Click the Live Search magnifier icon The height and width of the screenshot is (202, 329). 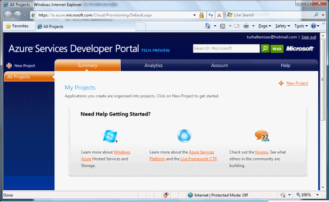tap(317, 15)
